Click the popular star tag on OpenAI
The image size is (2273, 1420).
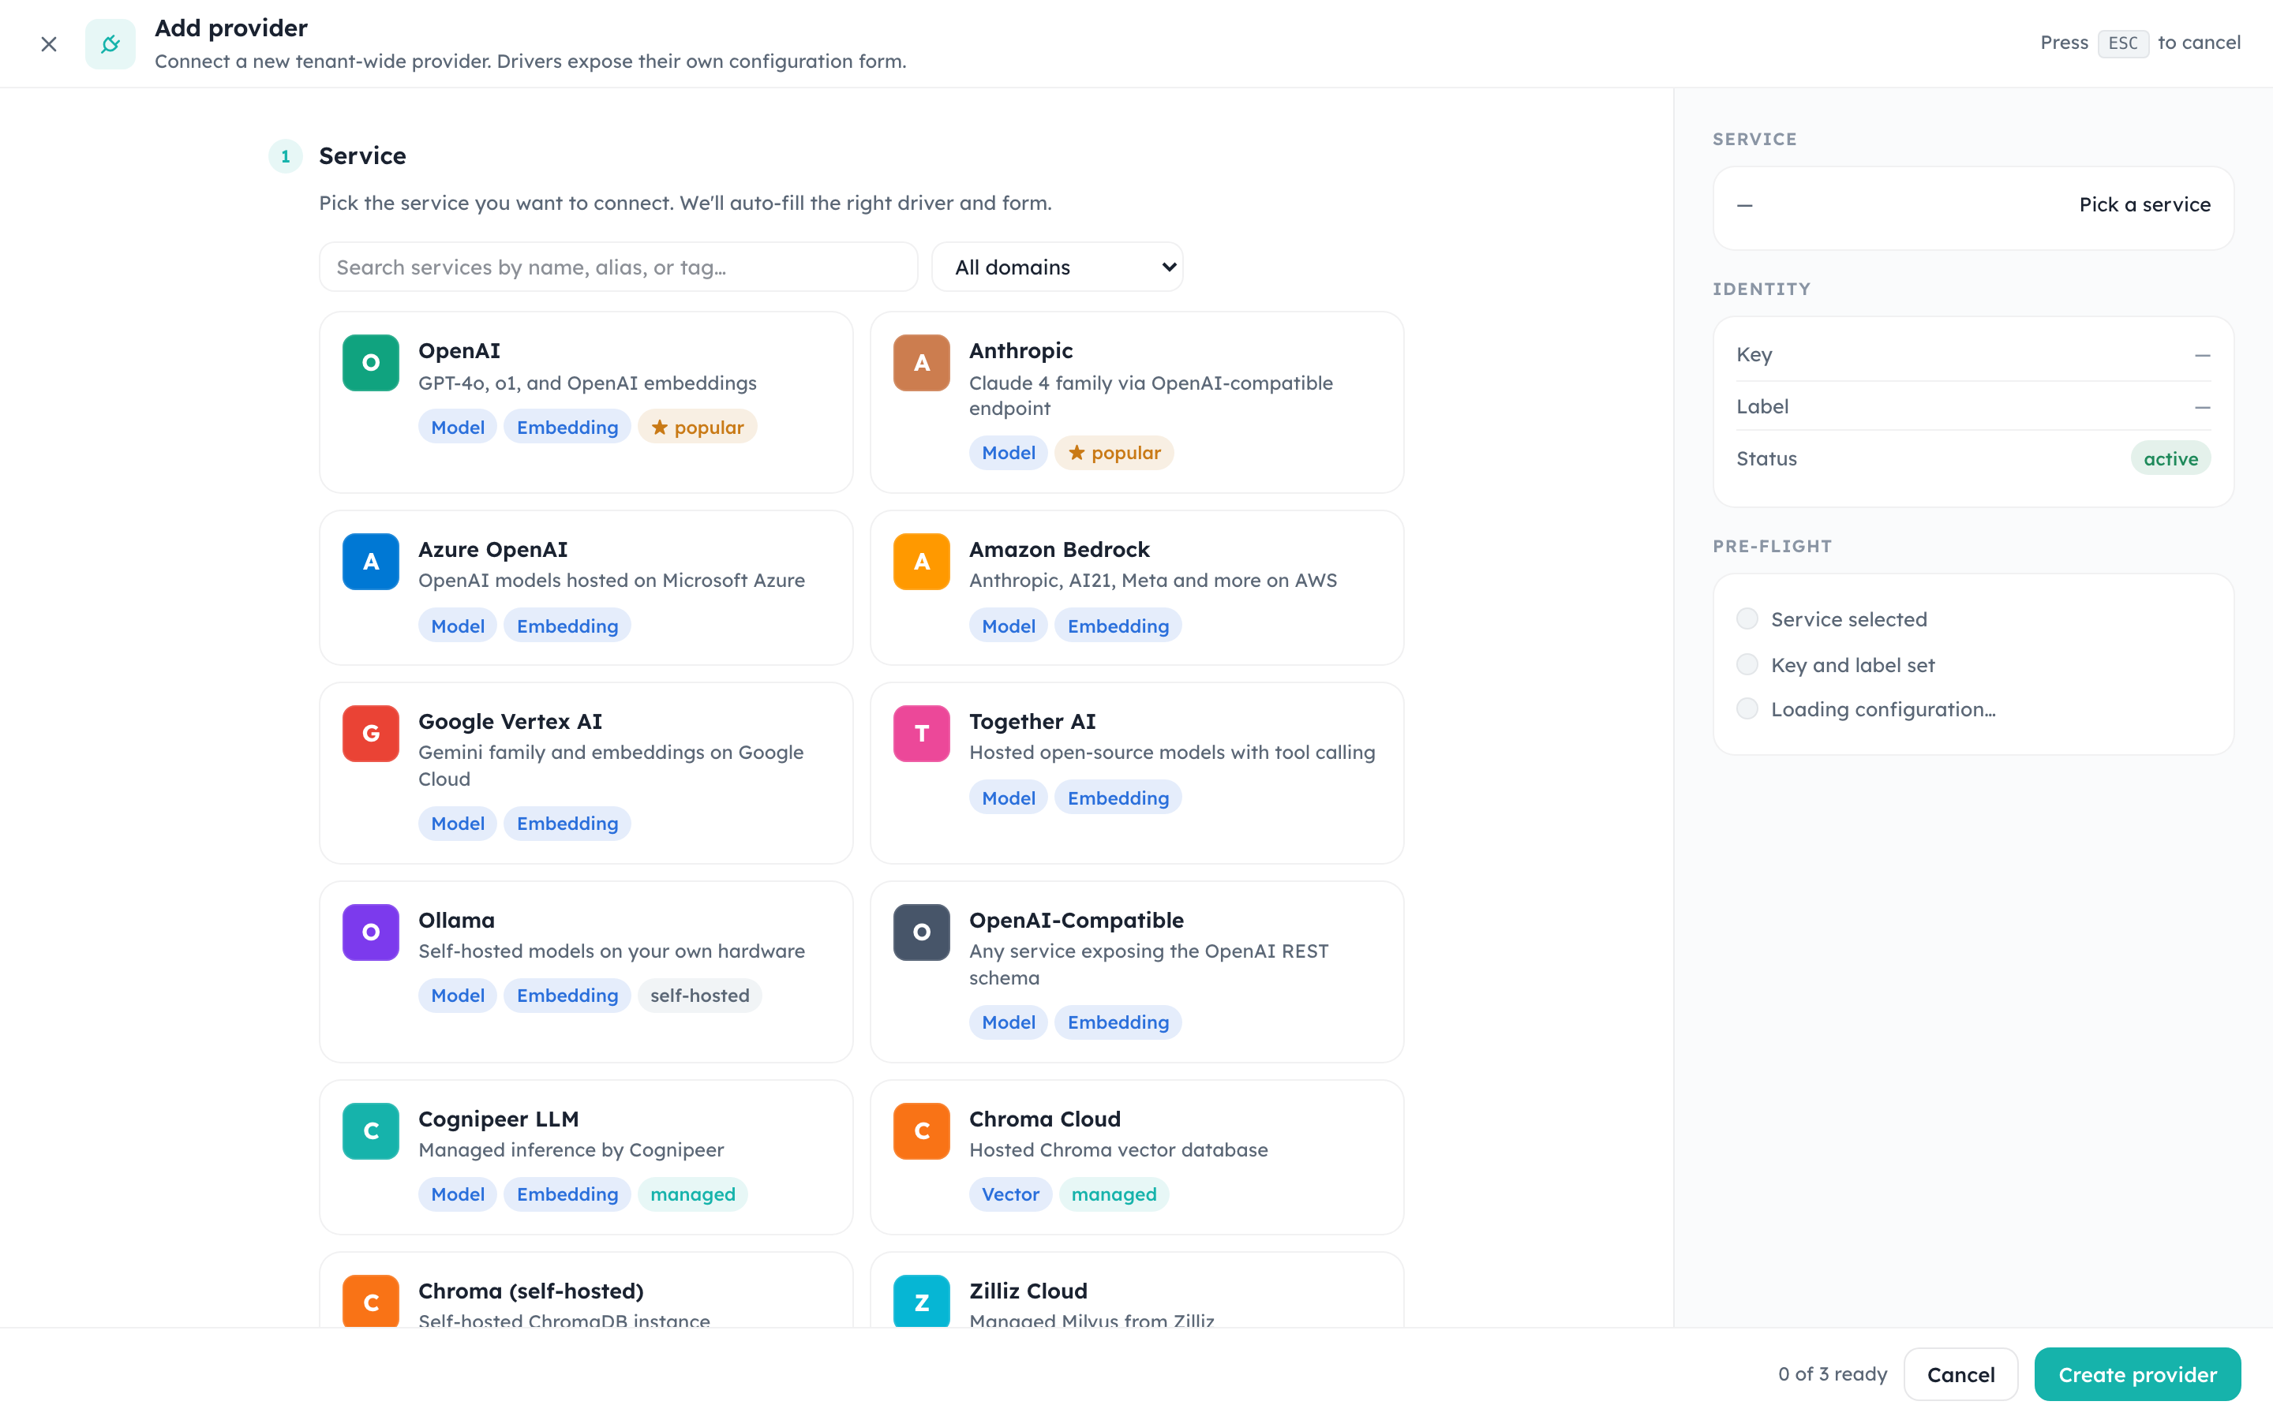697,428
